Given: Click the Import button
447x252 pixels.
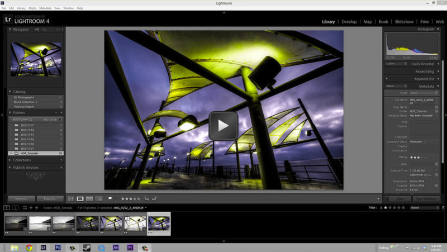Looking at the screenshot, I should pos(21,198).
